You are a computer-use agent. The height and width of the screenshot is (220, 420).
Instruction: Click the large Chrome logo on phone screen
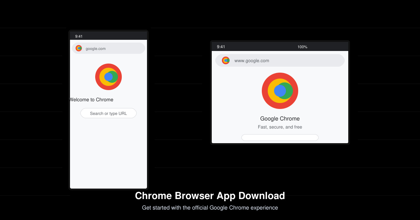tap(108, 77)
